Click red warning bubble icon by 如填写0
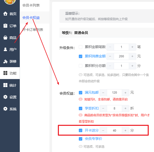This screenshot has height=152, width=154. click(x=81, y=99)
